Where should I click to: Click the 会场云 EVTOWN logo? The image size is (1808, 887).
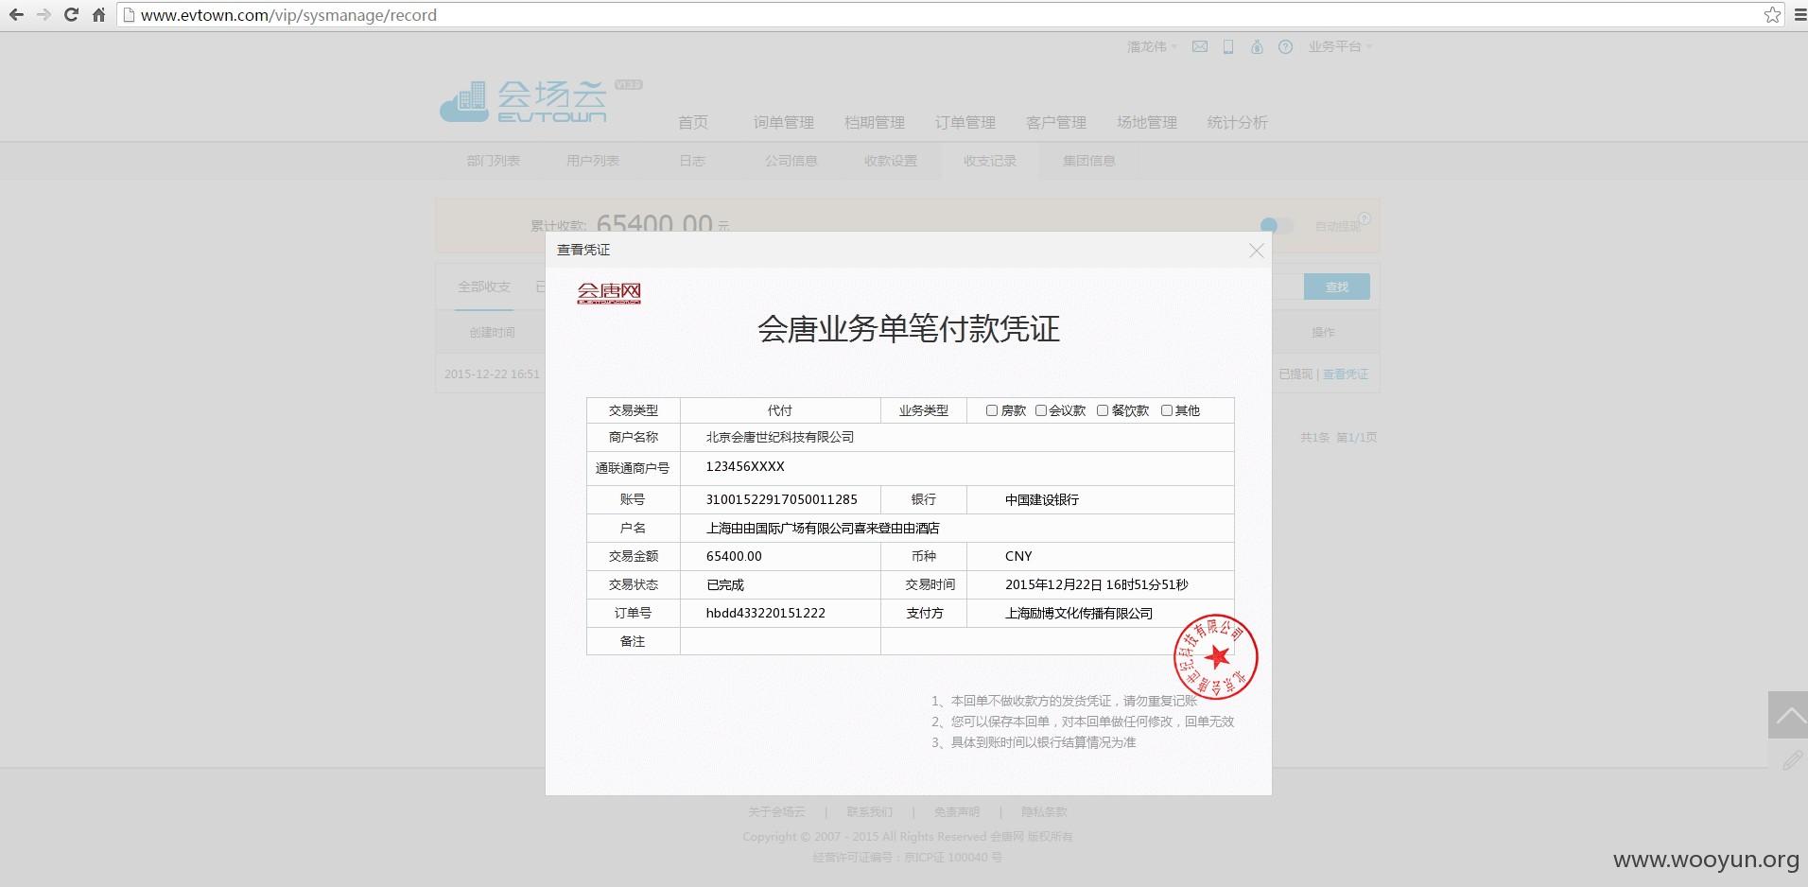(x=525, y=102)
